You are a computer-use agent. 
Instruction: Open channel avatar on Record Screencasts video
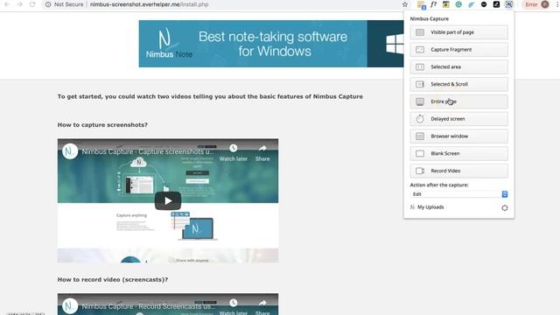[x=70, y=306]
